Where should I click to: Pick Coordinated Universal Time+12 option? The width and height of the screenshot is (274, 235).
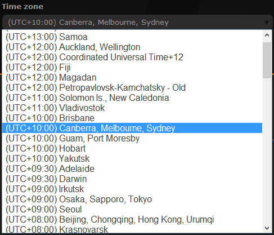tap(132, 57)
